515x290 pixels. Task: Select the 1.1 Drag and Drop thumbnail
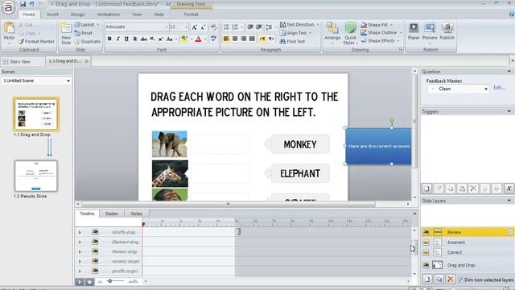point(36,114)
